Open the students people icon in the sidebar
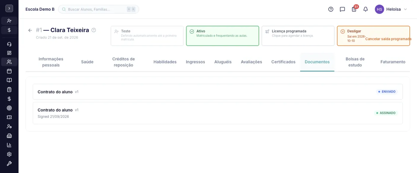Screen dimensions: 417x173 (9, 62)
